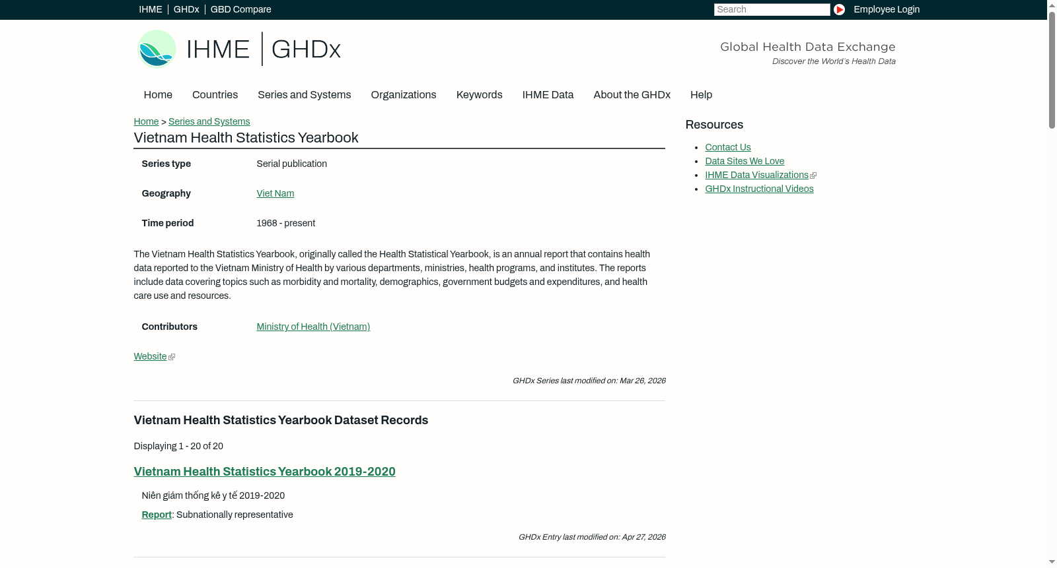Open the Keywords menu
This screenshot has height=568, width=1057.
click(479, 95)
